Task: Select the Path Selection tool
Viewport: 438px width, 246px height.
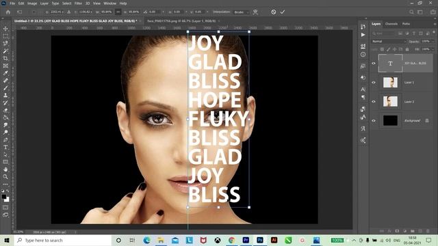Action: [5, 154]
